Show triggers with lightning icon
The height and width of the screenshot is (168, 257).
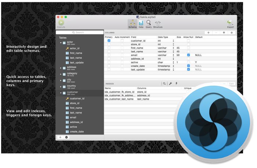(x=176, y=83)
